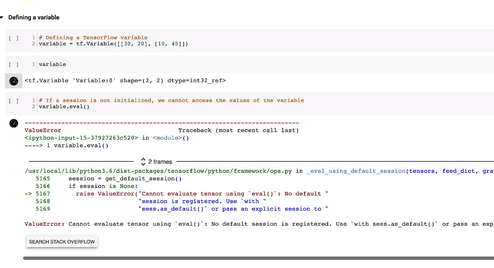494x268 pixels.
Task: Click the <module>() text in traceback
Action: click(x=171, y=138)
